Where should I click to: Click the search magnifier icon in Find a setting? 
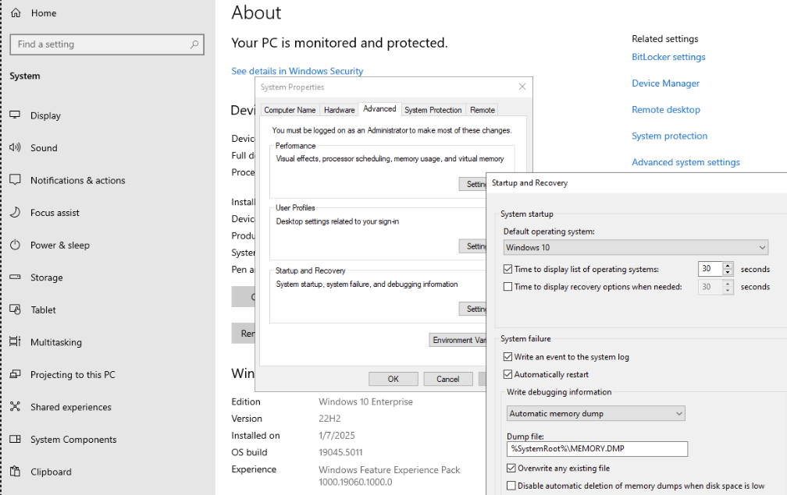(194, 44)
